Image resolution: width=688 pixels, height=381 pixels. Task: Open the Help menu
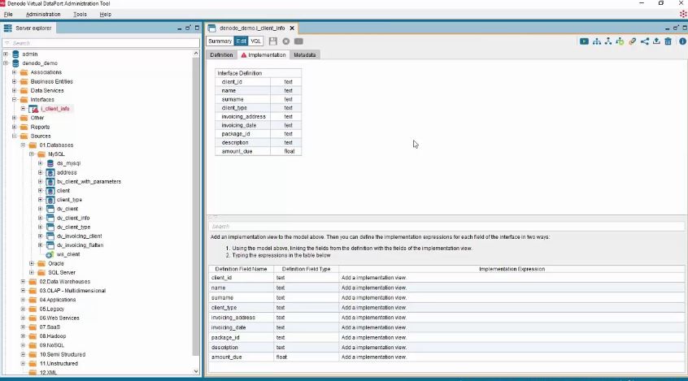105,15
